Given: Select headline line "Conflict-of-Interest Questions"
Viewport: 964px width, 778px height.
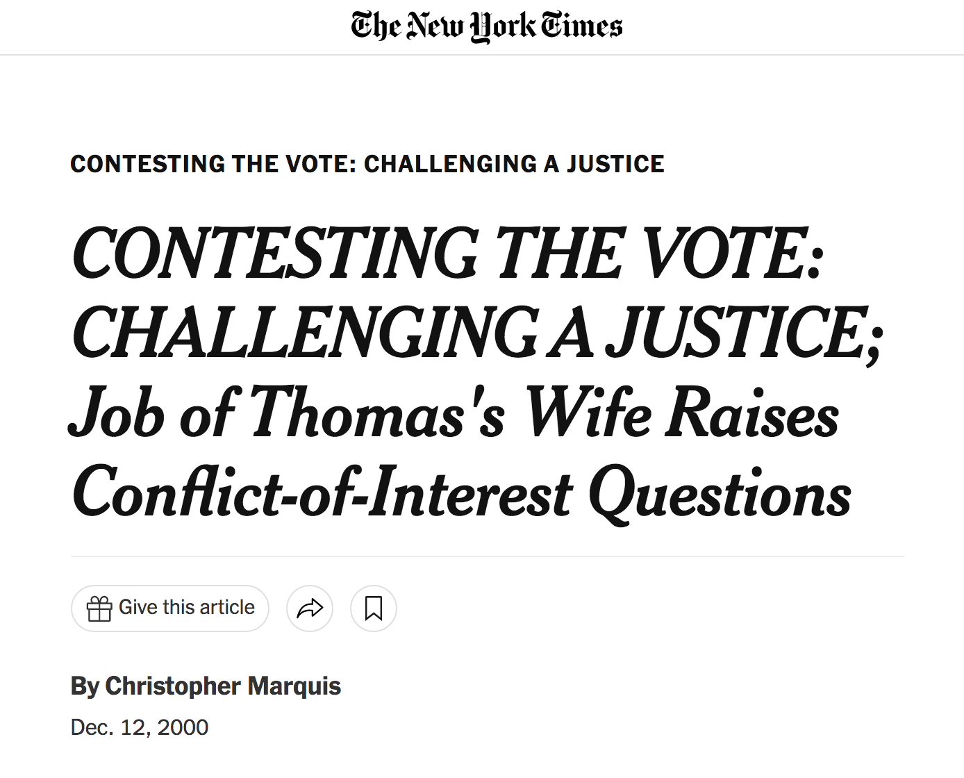Looking at the screenshot, I should coord(462,493).
